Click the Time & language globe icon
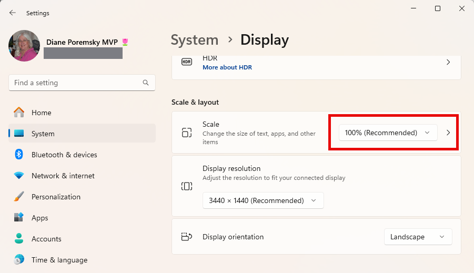474x273 pixels. [19, 260]
